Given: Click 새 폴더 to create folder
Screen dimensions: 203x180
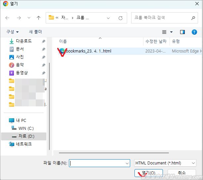Looking at the screenshot, I should (x=35, y=32).
